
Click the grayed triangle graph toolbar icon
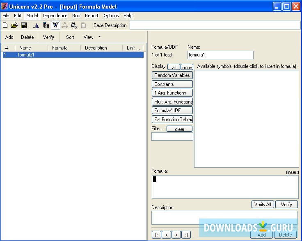coord(64,25)
